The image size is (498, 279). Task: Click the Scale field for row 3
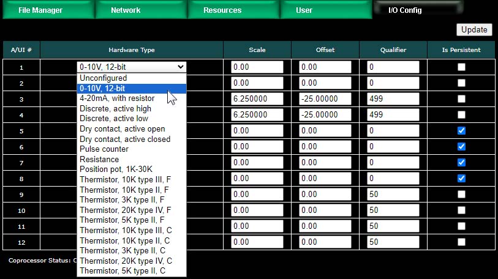pos(257,99)
